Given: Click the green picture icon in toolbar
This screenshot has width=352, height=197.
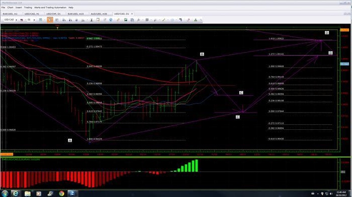Looking at the screenshot, I should click(125, 20).
